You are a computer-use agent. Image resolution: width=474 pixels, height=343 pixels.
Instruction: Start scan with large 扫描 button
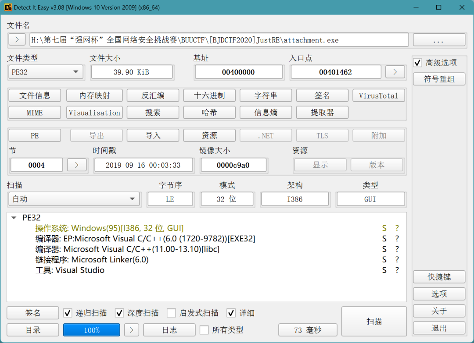[x=374, y=321]
